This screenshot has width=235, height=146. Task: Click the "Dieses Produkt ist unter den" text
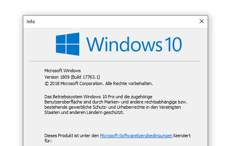coord(72,136)
